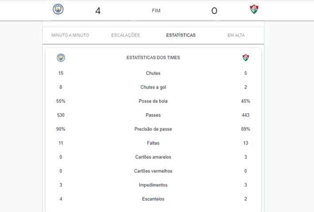The width and height of the screenshot is (314, 212).
Task: Go to the Em Alta tab
Action: tap(236, 35)
